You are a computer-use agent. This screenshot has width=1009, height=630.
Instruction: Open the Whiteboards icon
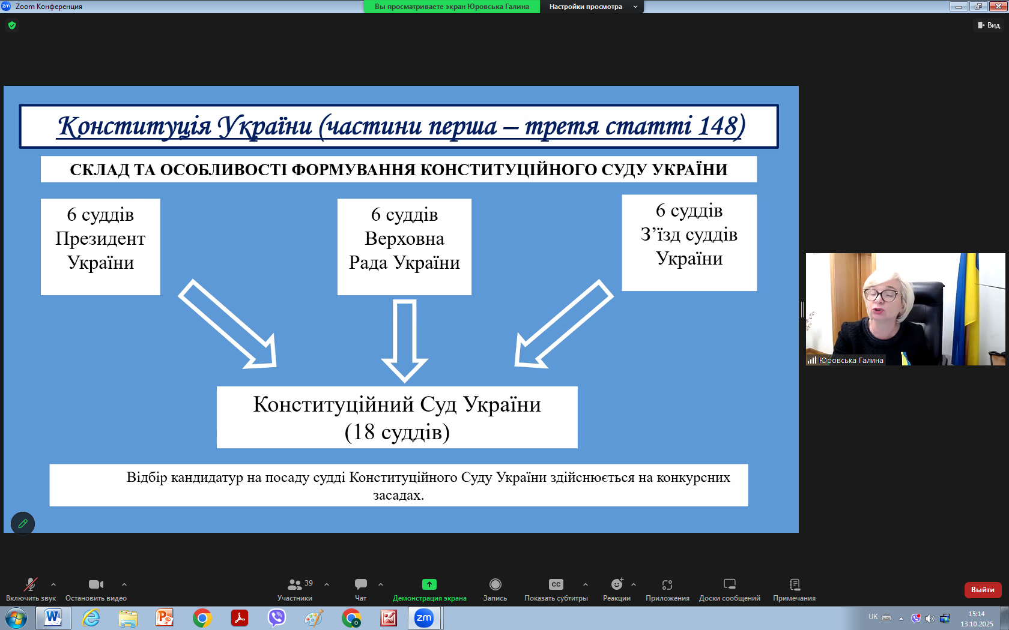(729, 584)
